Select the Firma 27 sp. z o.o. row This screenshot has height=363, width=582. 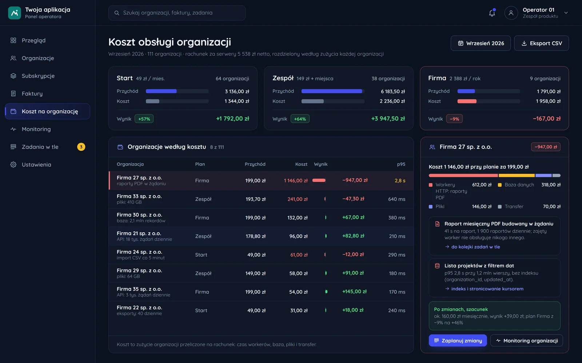pyautogui.click(x=261, y=180)
